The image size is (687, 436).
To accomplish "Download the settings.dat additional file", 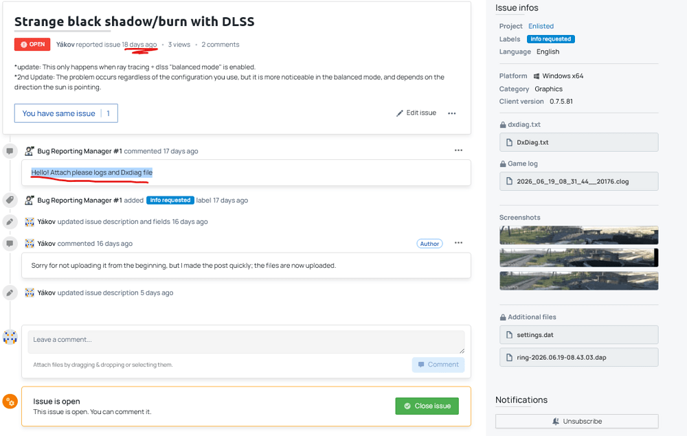I will coord(578,335).
